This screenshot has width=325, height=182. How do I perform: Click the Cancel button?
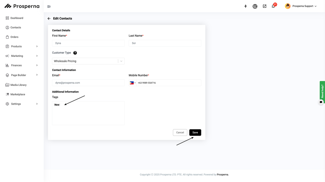point(180,133)
